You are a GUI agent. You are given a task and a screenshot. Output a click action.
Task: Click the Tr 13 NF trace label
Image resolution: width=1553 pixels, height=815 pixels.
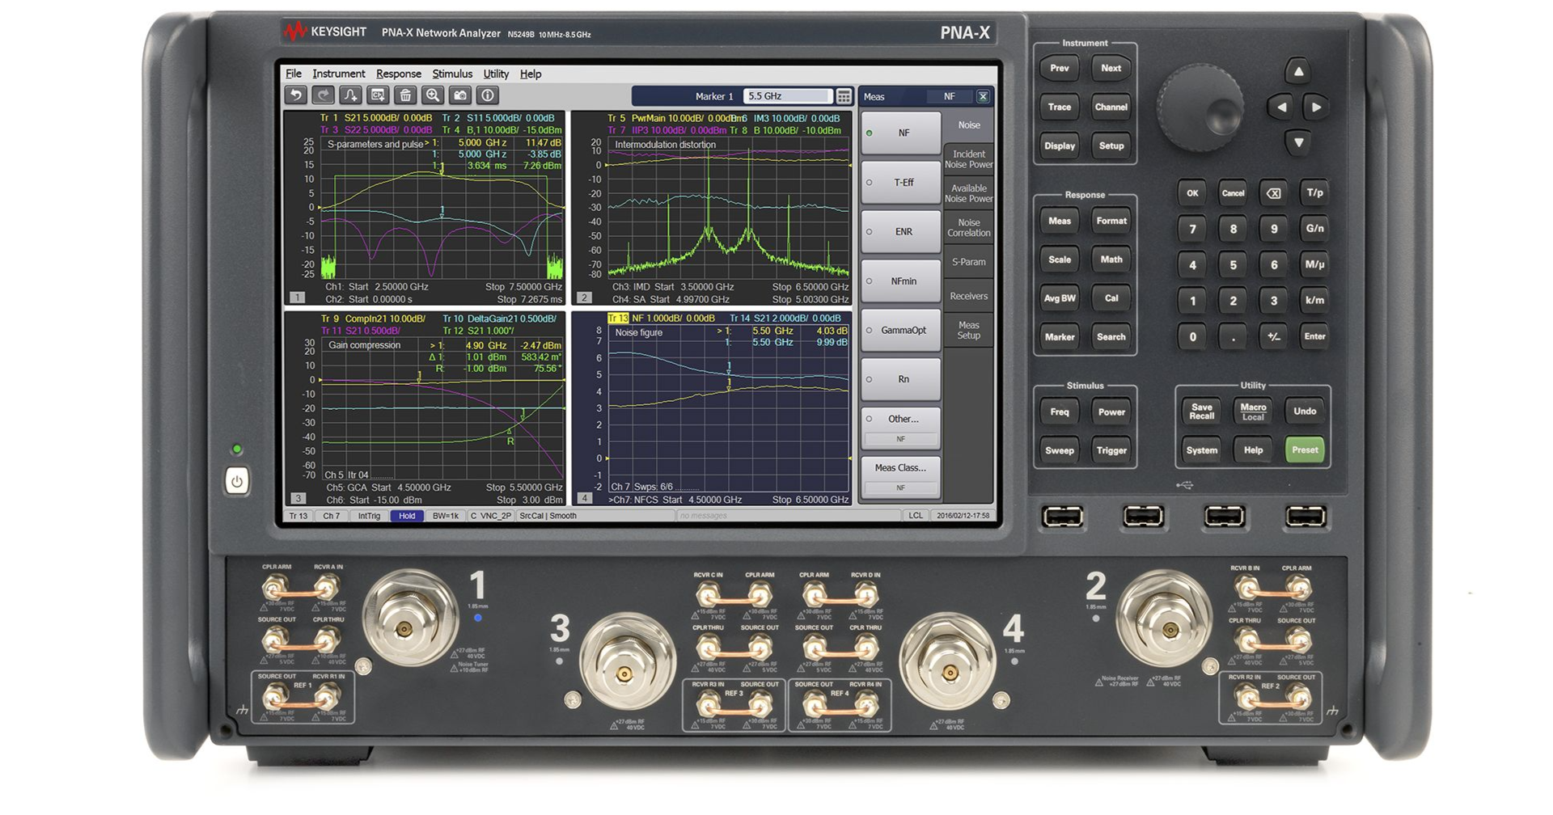tap(660, 319)
